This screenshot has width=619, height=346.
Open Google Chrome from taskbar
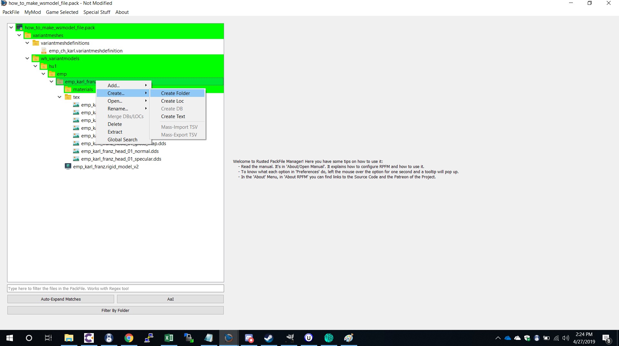(129, 338)
